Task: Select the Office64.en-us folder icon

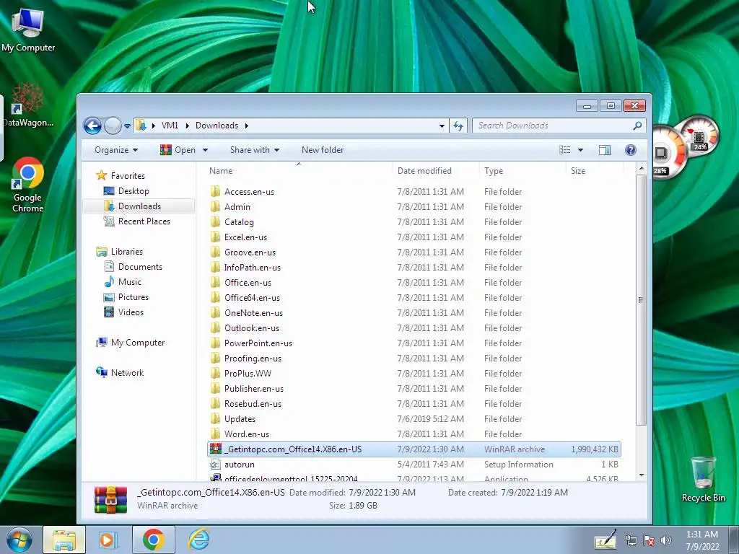Action: (215, 297)
